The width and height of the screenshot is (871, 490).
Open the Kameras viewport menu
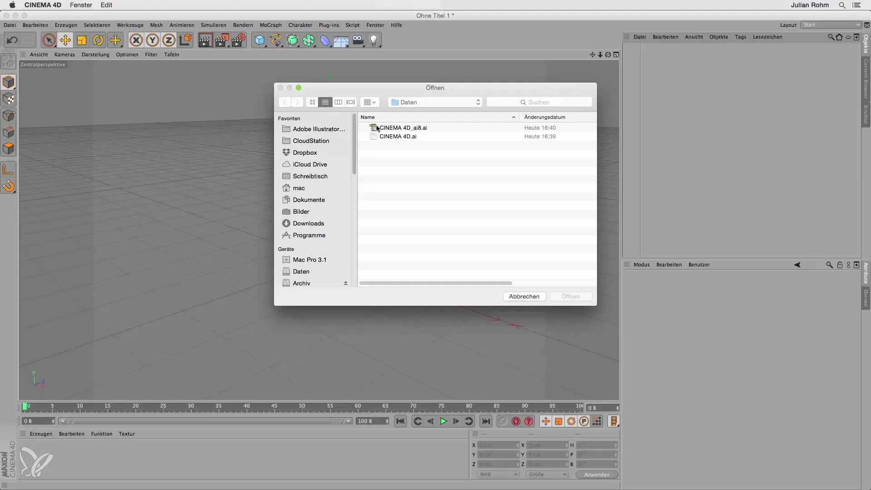click(64, 54)
